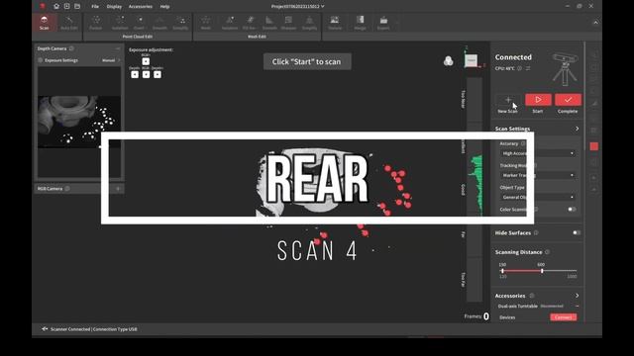The width and height of the screenshot is (634, 356).
Task: Open the Display menu
Action: coord(114,7)
